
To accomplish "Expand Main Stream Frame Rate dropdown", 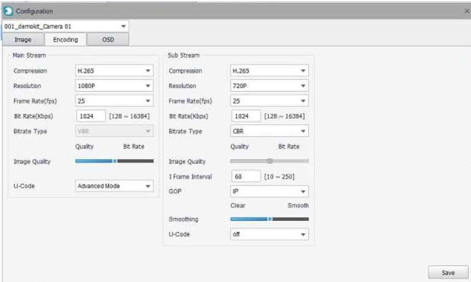I will point(114,101).
